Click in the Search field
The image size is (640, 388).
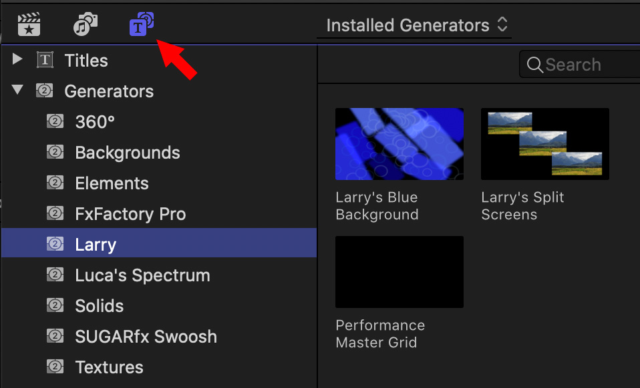pyautogui.click(x=580, y=64)
